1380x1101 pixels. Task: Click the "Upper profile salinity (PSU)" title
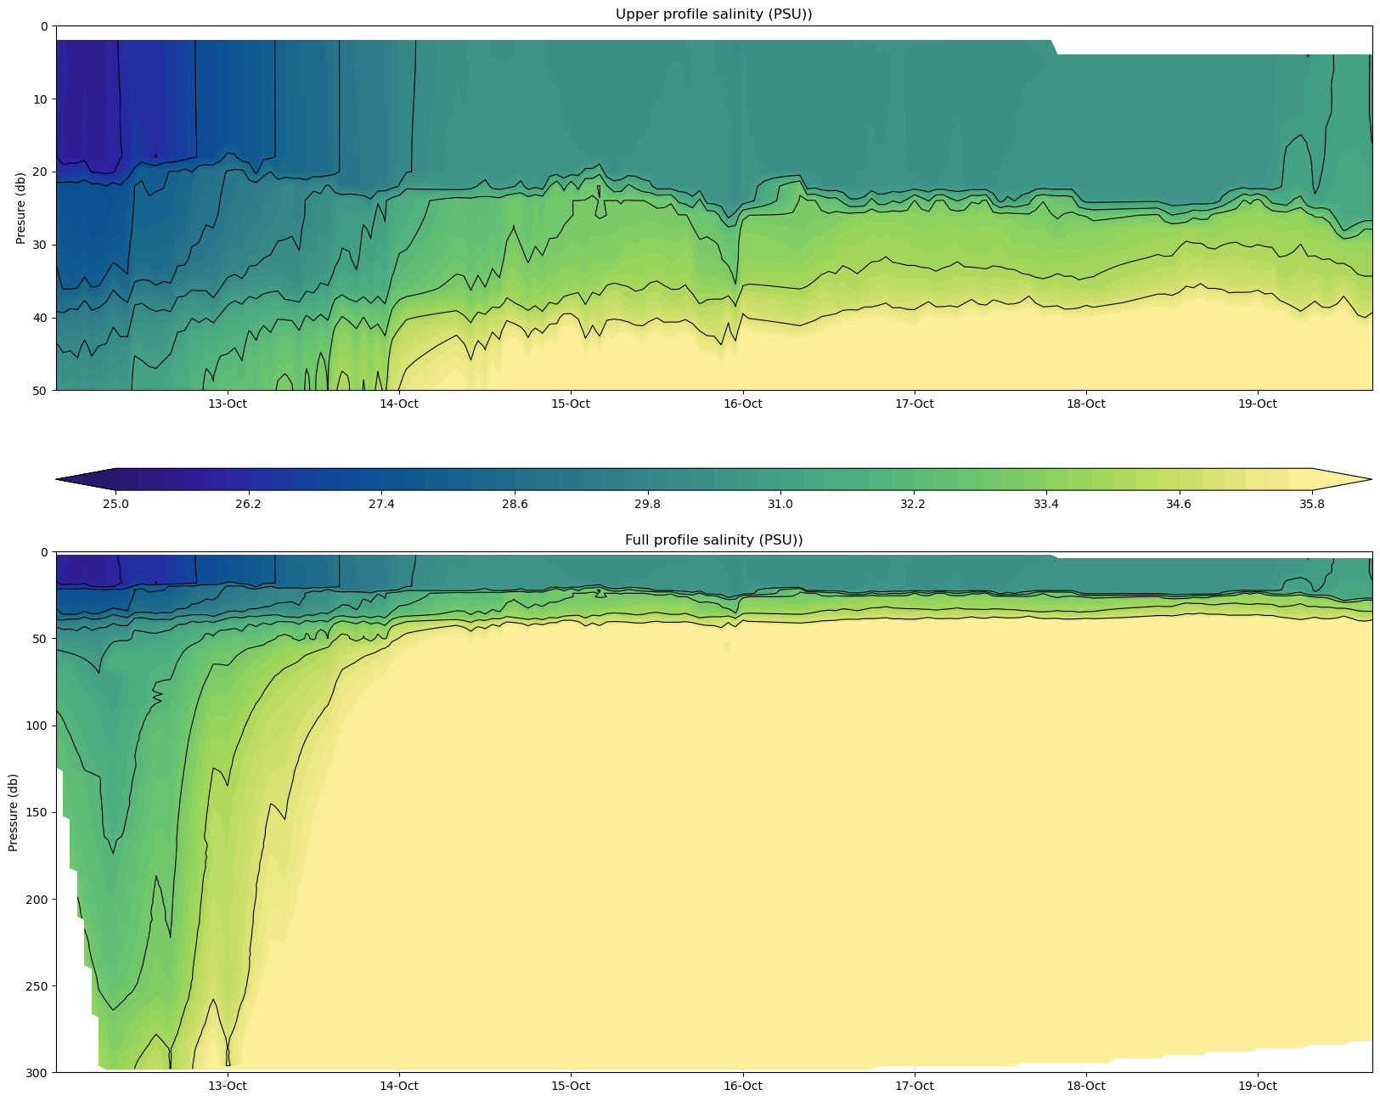click(x=713, y=14)
